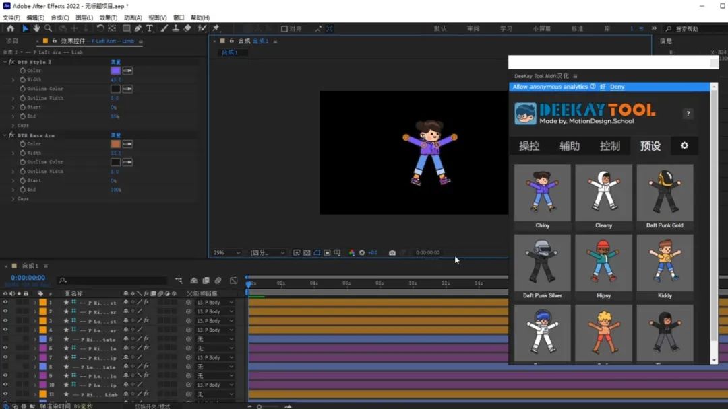Open the DeeKay Tool settings gear

684,145
